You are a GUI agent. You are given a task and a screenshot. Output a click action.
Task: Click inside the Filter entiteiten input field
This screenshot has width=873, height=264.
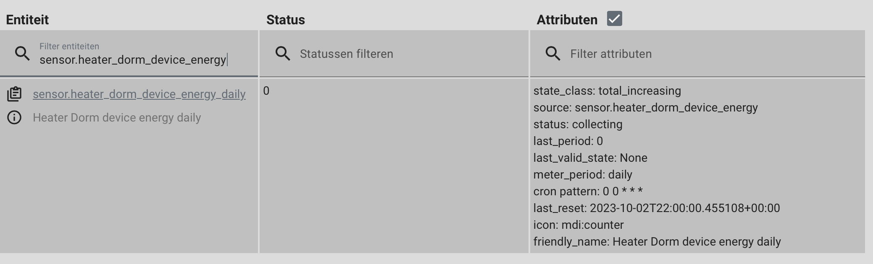coord(133,60)
